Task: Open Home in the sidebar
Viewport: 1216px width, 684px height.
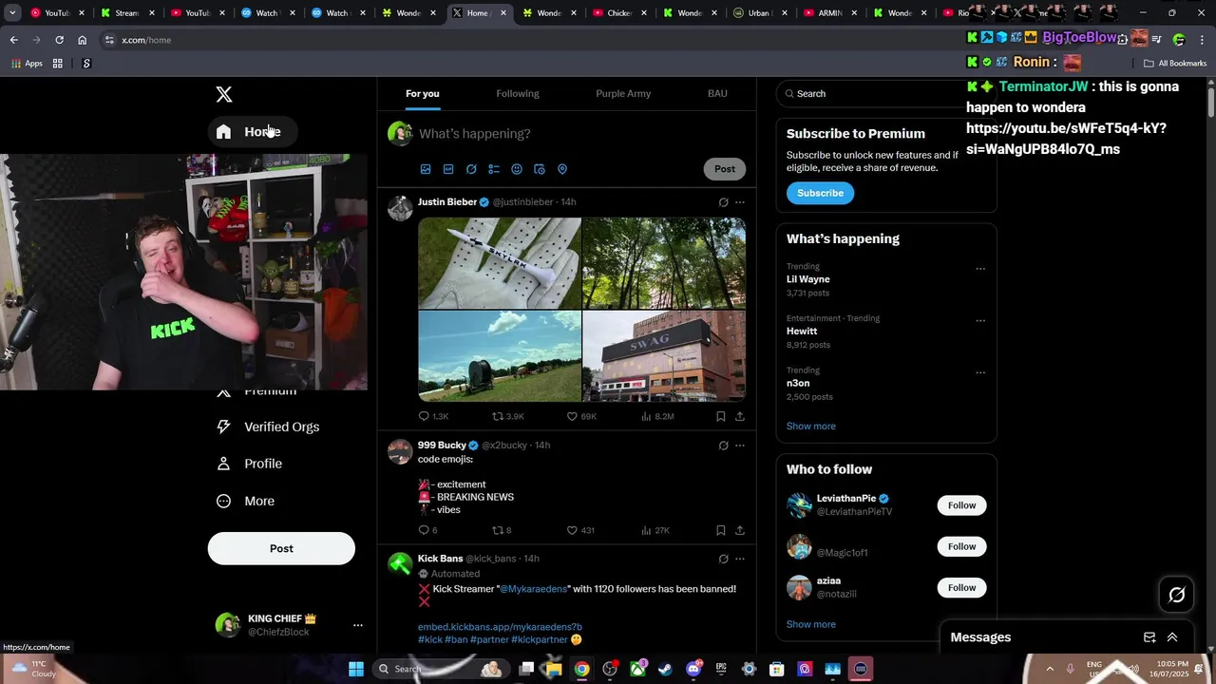Action: tap(252, 132)
